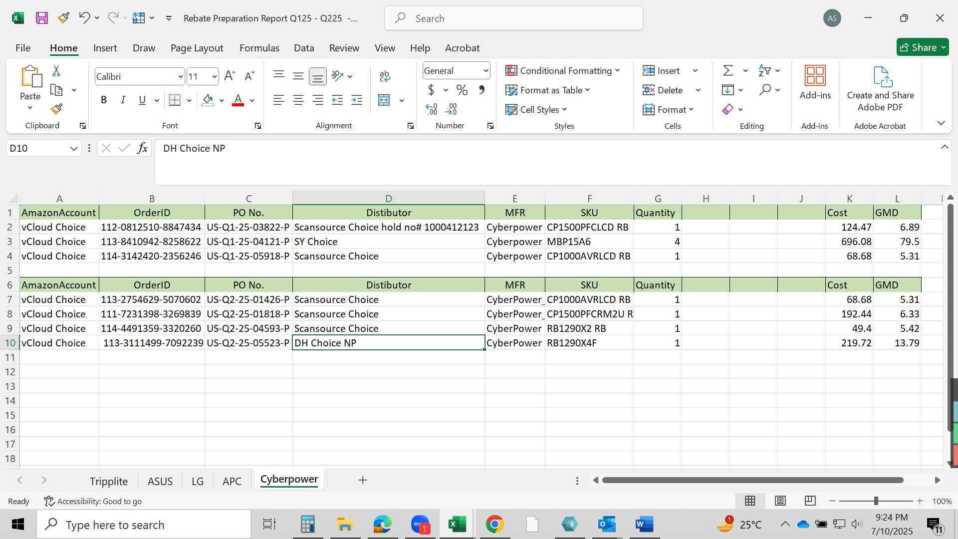The height and width of the screenshot is (539, 958).
Task: Switch to the Data ribbon tab
Action: (x=304, y=48)
